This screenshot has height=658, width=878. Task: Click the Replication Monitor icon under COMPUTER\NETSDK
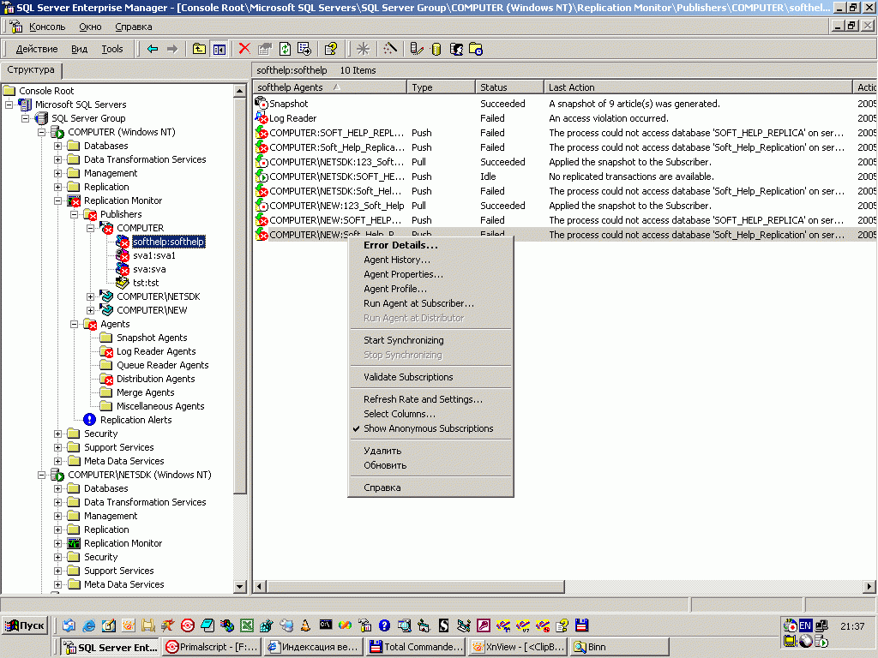pyautogui.click(x=74, y=543)
